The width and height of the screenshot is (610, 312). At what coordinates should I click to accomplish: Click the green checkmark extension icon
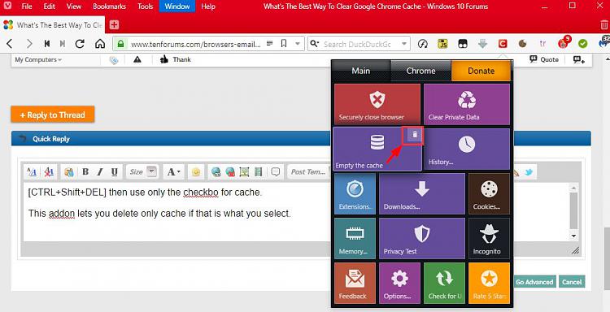pyautogui.click(x=582, y=44)
